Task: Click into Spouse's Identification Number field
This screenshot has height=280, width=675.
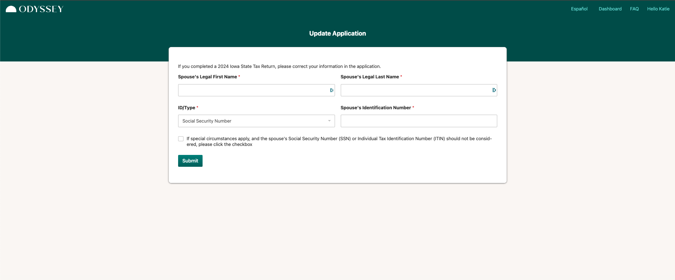Action: coord(418,121)
